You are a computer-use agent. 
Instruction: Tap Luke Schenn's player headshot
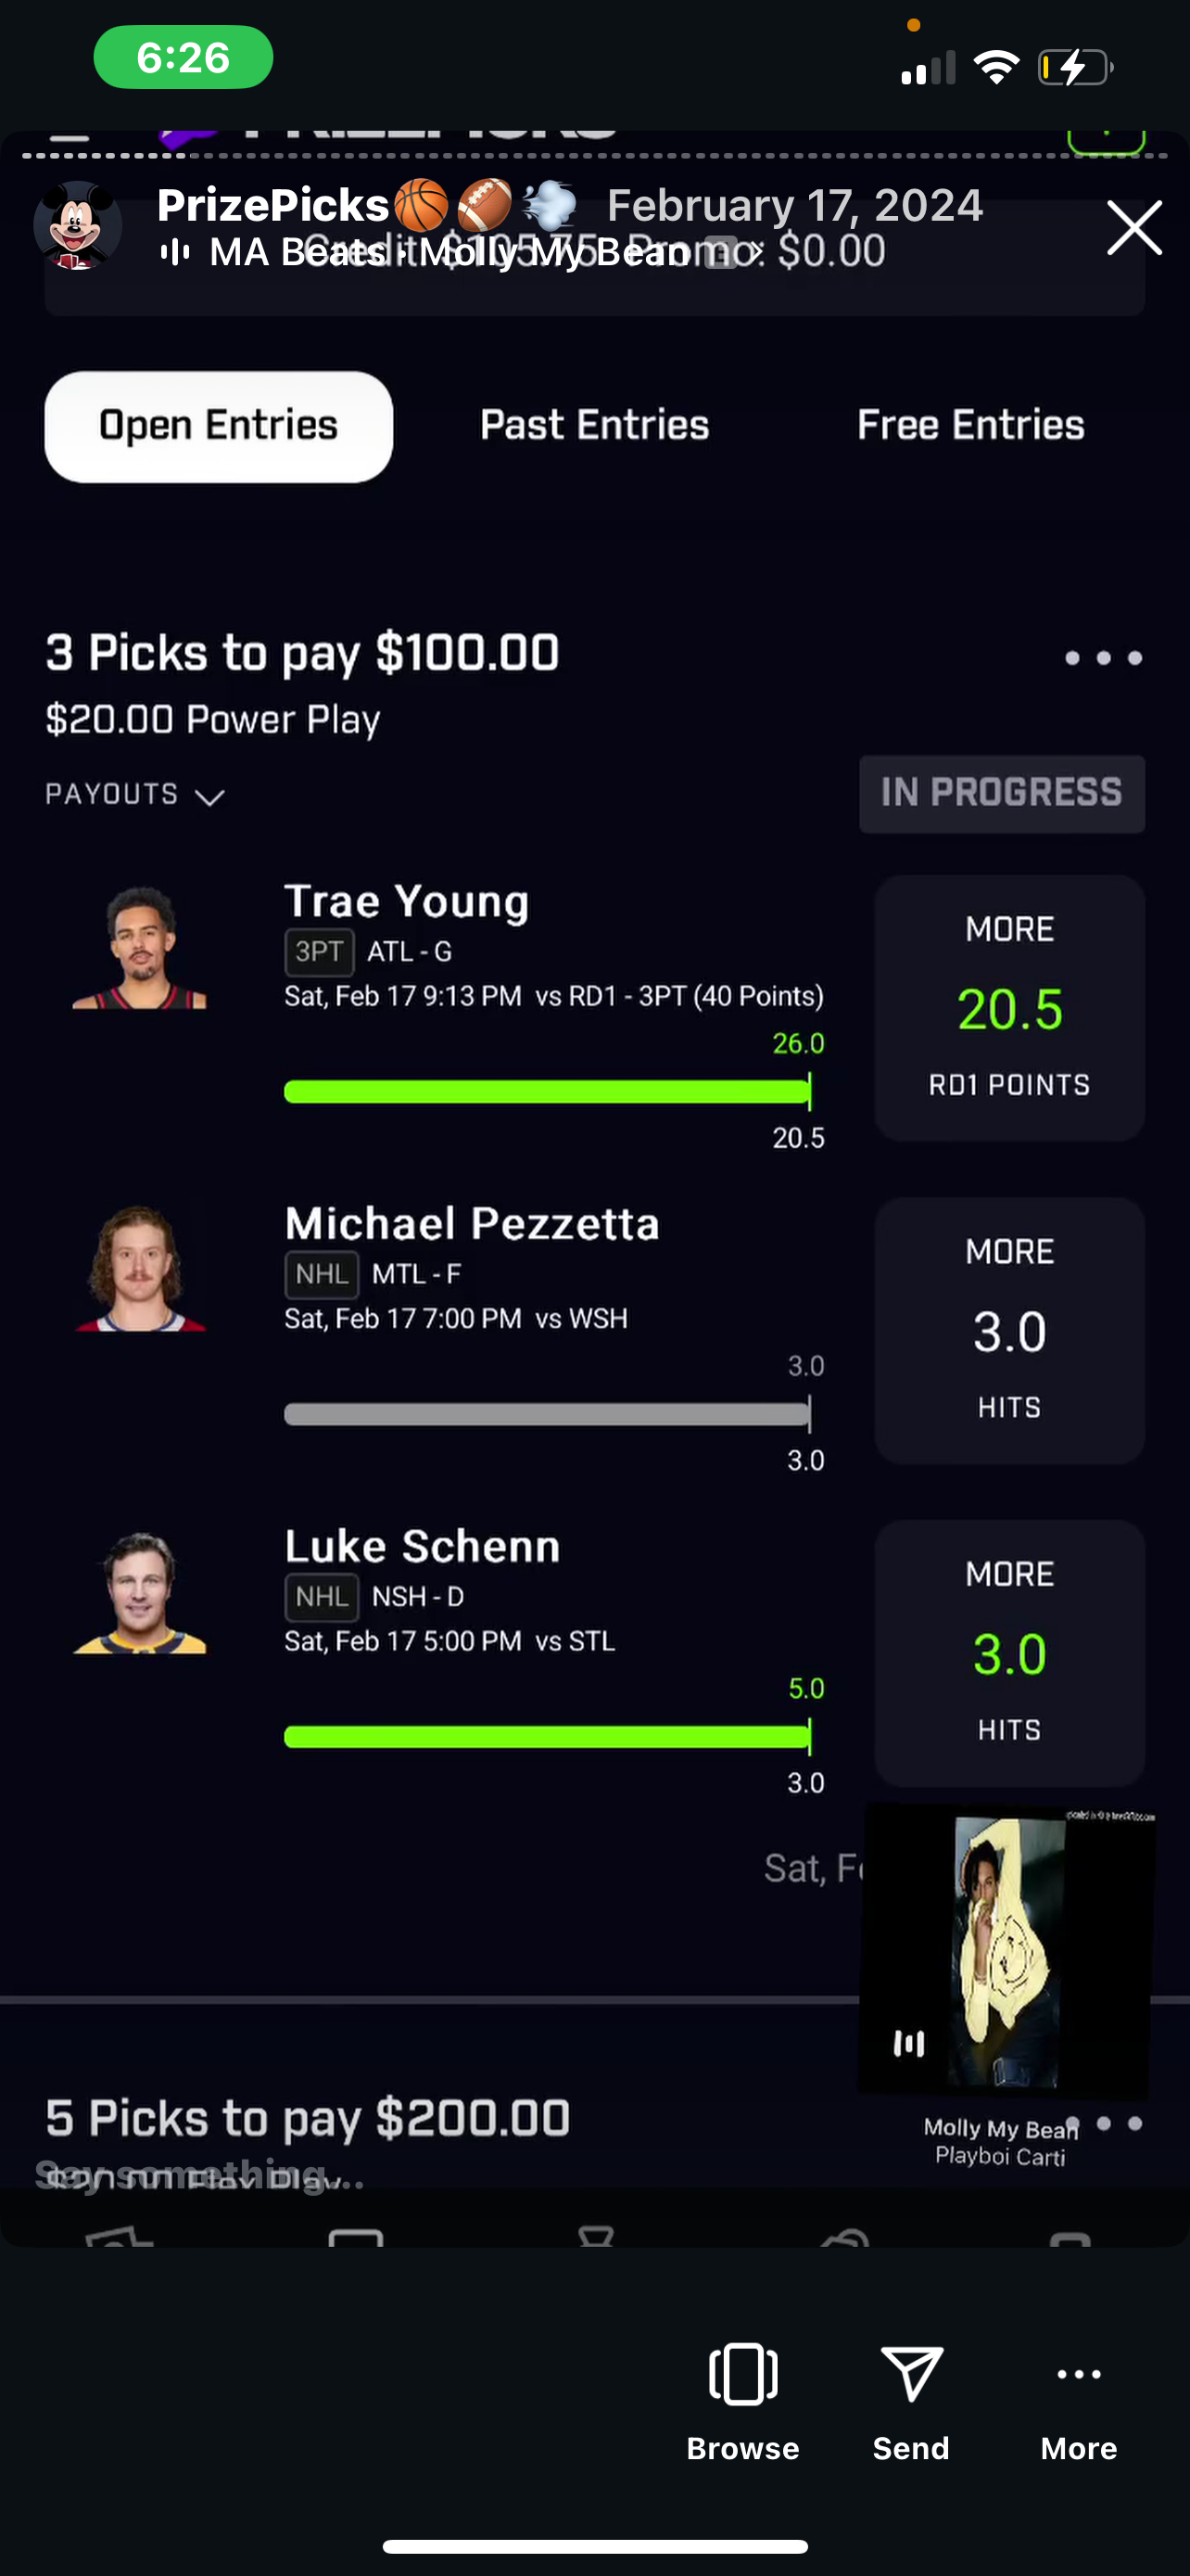(x=140, y=1592)
